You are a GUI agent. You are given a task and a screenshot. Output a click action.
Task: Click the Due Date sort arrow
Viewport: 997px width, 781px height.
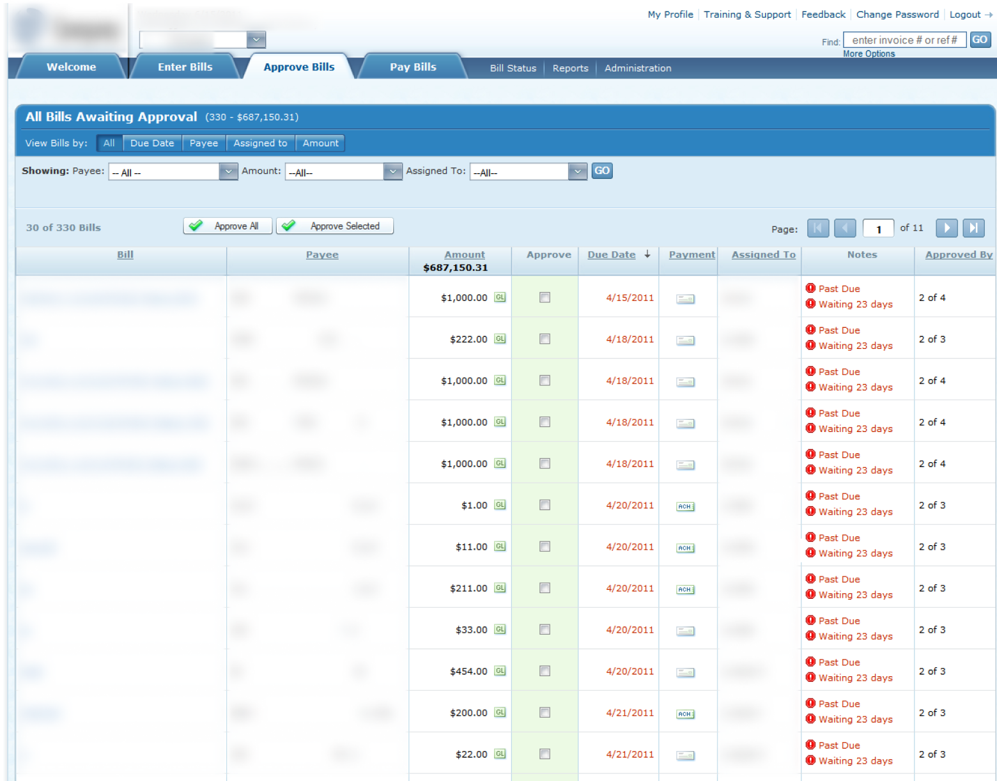pos(647,254)
